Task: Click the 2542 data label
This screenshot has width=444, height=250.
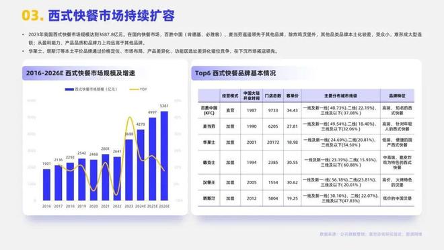Action: (x=82, y=153)
